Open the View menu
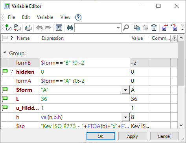Viewport: 186px width, 143px height. [65, 17]
